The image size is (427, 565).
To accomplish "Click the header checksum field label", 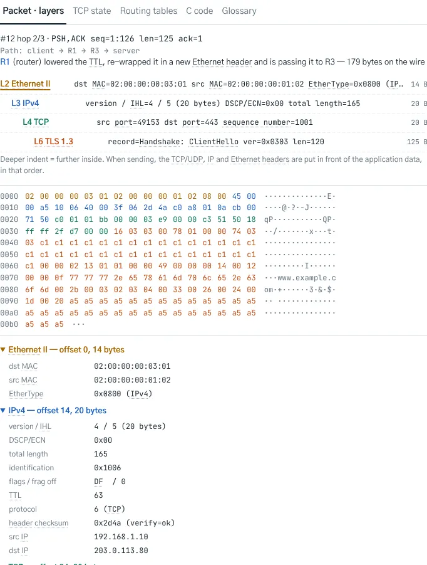I will pos(38,523).
